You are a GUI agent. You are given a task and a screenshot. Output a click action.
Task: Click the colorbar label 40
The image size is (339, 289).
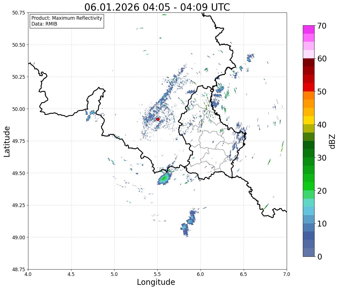322,125
